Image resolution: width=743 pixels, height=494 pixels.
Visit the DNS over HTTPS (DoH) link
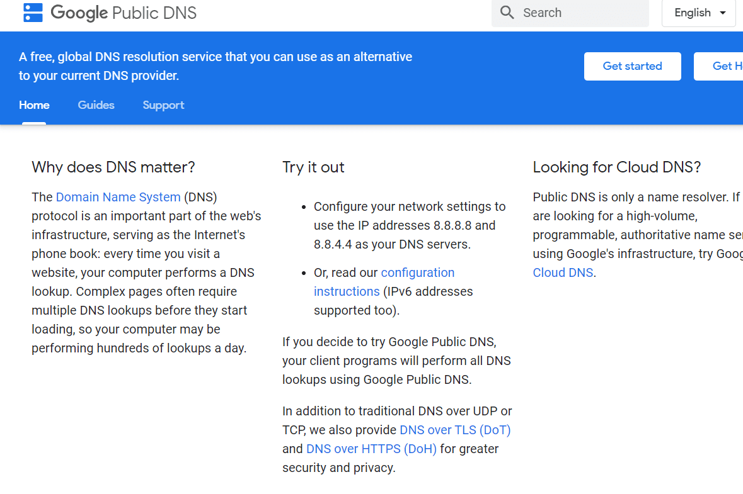371,449
